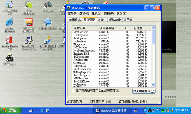Screen dimensions: 191x114
Task: Click the 結束處理程序 button
Action: pyautogui.click(x=144, y=91)
